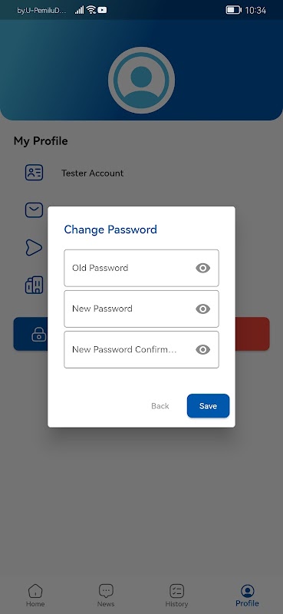The image size is (283, 614).
Task: Click the padlock icon on blue button
Action: click(x=39, y=334)
